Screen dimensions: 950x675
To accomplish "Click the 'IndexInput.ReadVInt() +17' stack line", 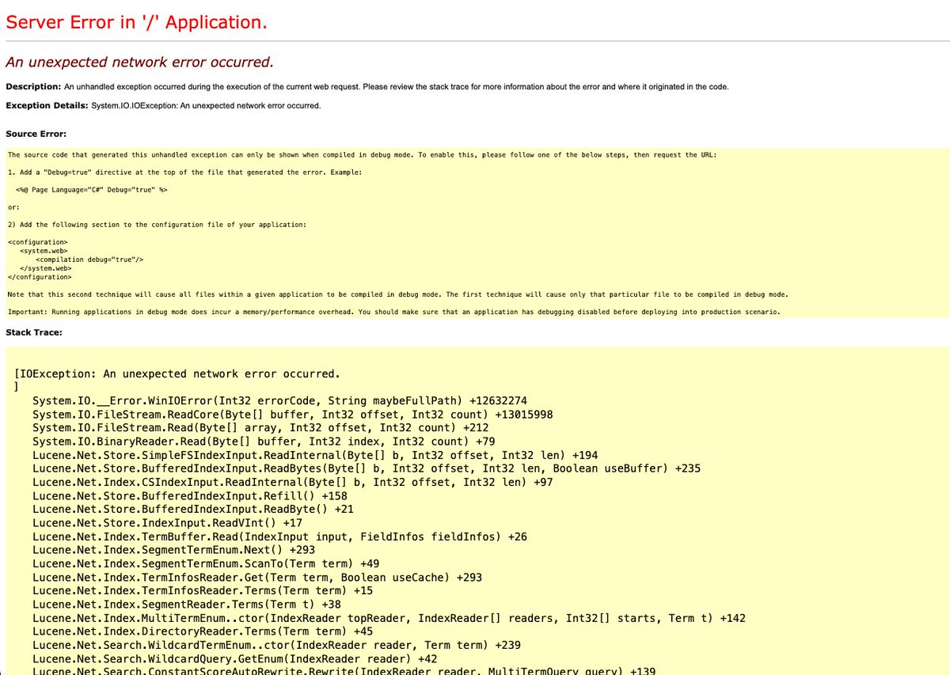I will [167, 522].
